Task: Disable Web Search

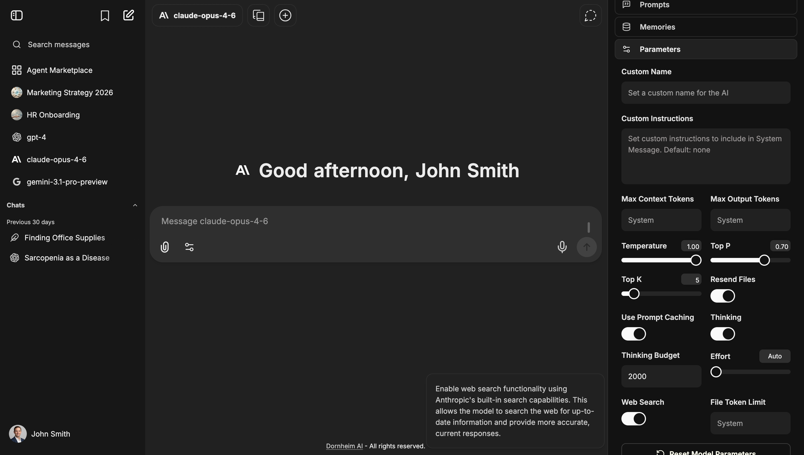Action: (633, 418)
